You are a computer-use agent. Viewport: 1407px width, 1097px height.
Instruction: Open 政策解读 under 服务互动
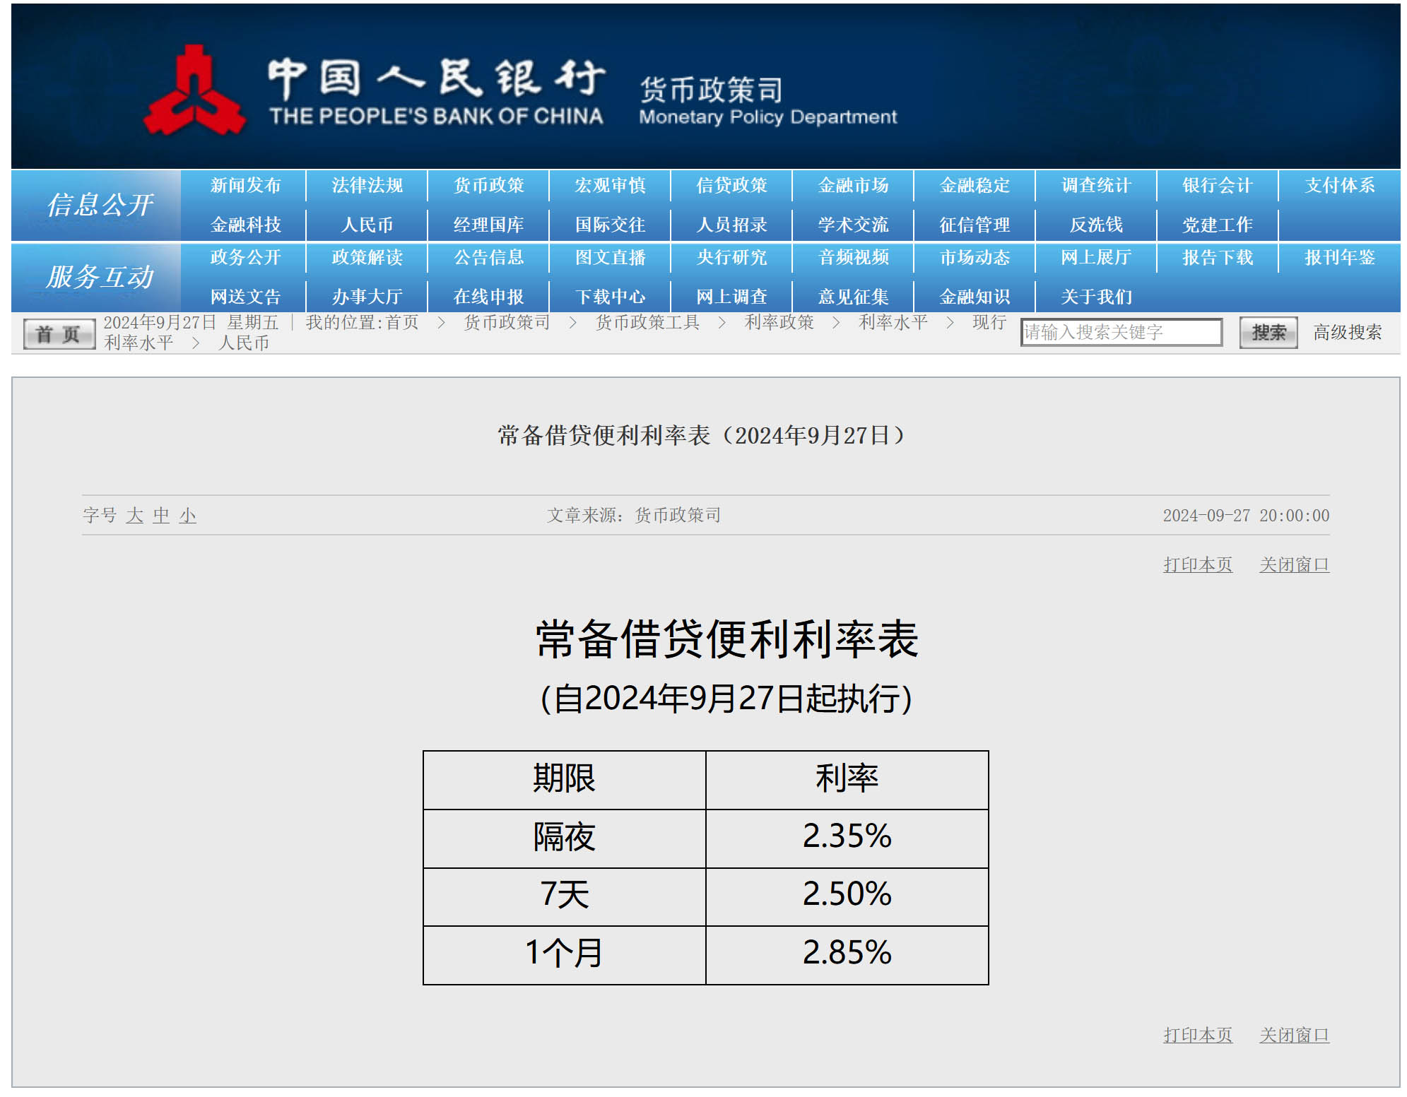367,258
